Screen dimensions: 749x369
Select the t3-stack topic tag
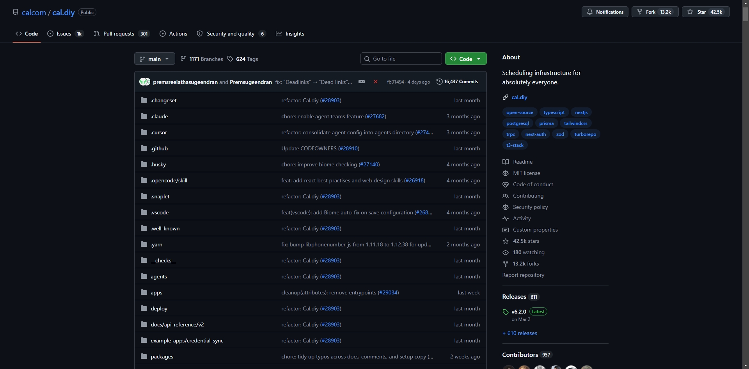[515, 145]
